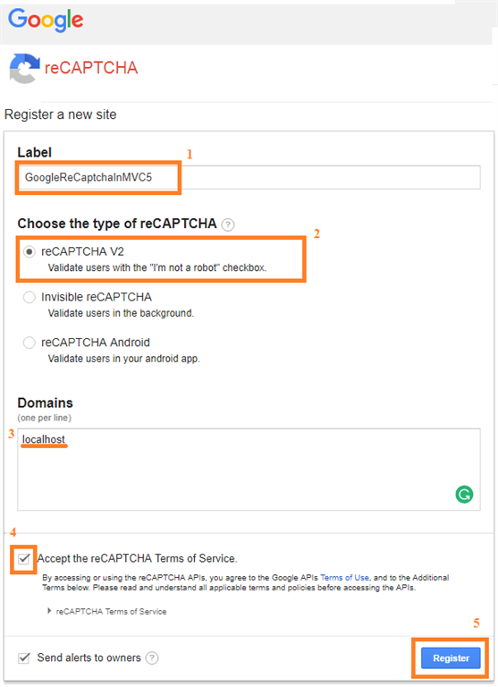Open help icon beside reCAPTCHA type heading
Screen dimensions: 498x687
228,225
